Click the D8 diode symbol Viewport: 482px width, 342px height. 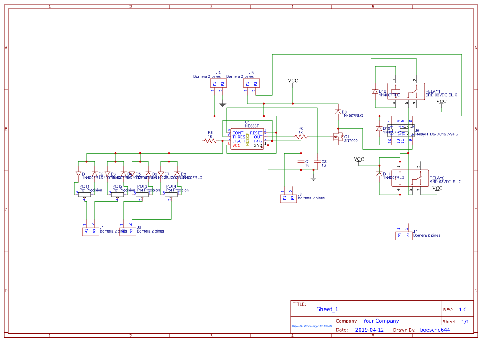tap(177, 174)
